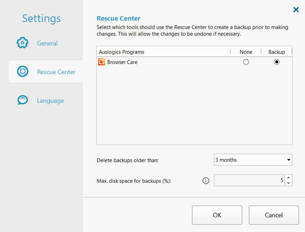This screenshot has height=232, width=305.
Task: Click the Browser Care program icon
Action: [x=101, y=62]
